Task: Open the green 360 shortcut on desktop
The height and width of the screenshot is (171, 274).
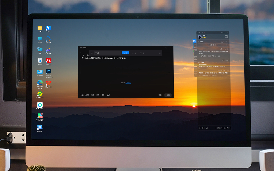Action: tap(40, 94)
